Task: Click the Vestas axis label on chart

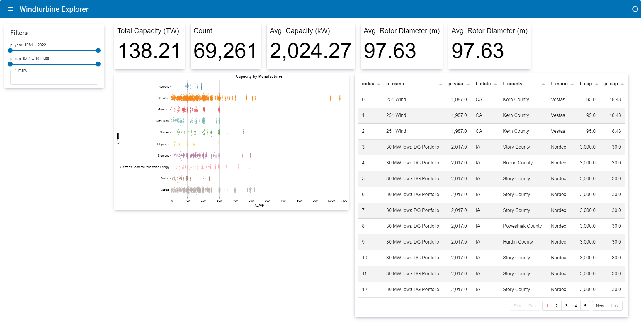Action: (x=165, y=190)
